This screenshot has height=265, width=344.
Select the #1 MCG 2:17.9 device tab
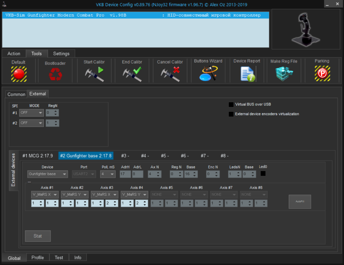coord(38,156)
